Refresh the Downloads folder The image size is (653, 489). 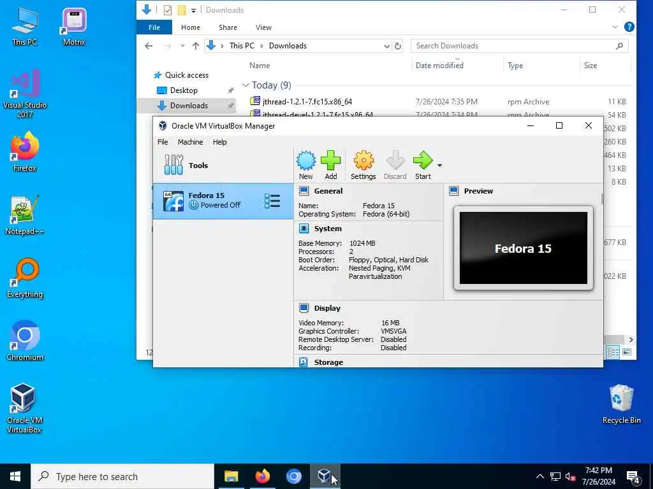point(398,46)
